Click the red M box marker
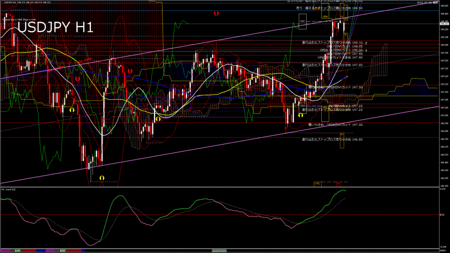Image resolution: width=450 pixels, height=253 pixels. [x=338, y=183]
